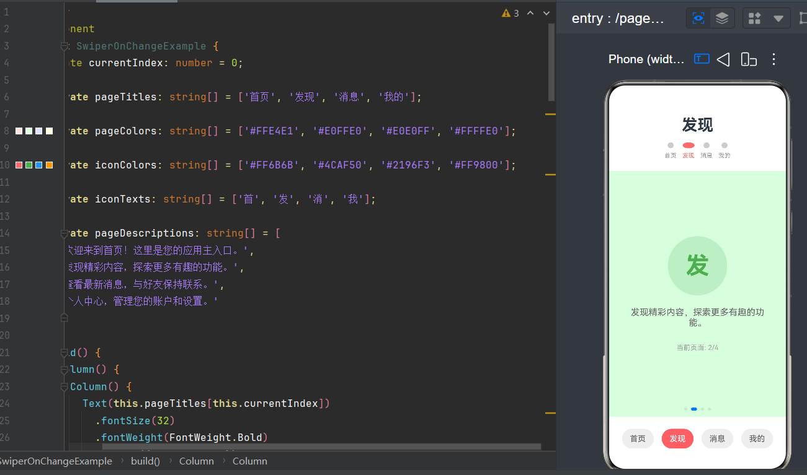Expand the dropdown arrow beside grid icon
The image size is (807, 475).
[778, 19]
